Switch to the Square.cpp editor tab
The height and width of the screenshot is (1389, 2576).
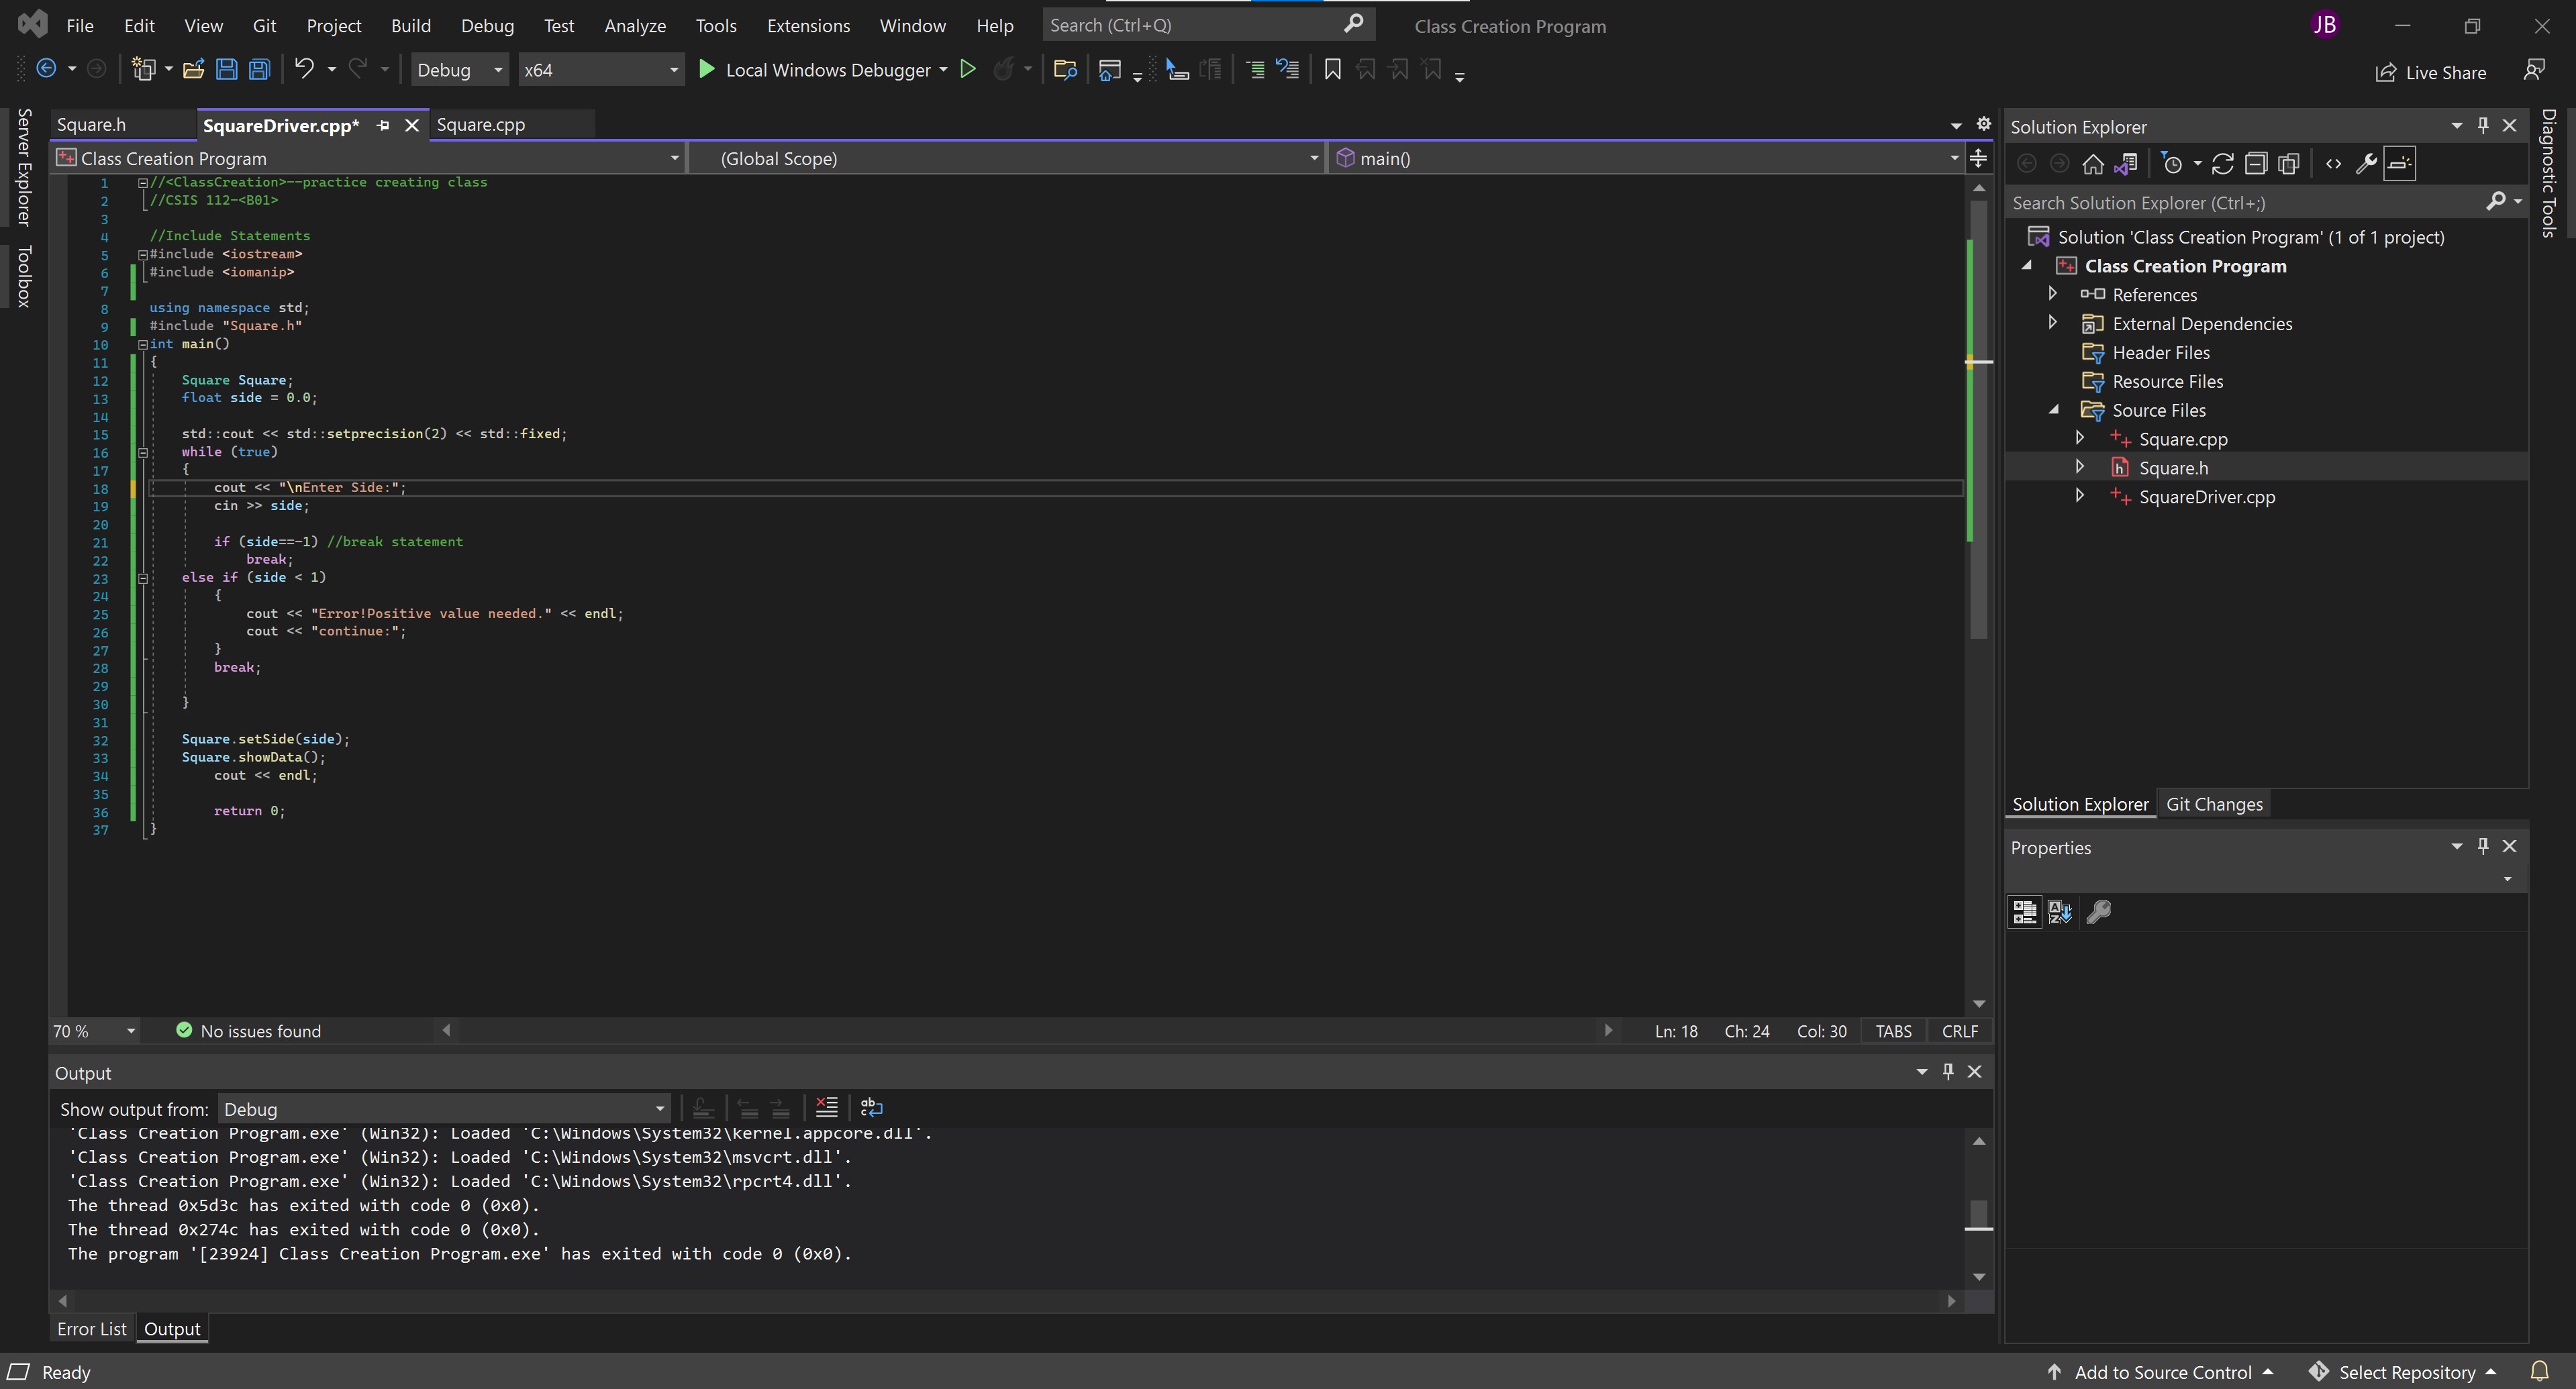[x=481, y=125]
